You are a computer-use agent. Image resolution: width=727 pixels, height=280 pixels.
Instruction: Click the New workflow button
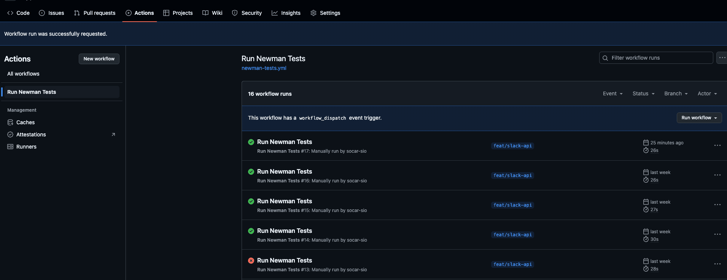pos(99,59)
